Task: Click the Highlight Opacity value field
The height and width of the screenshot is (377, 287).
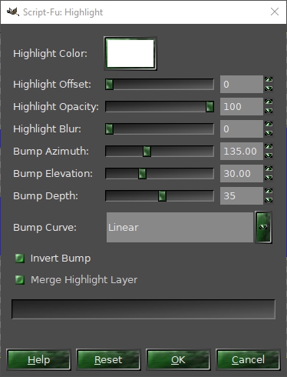Action: 242,107
